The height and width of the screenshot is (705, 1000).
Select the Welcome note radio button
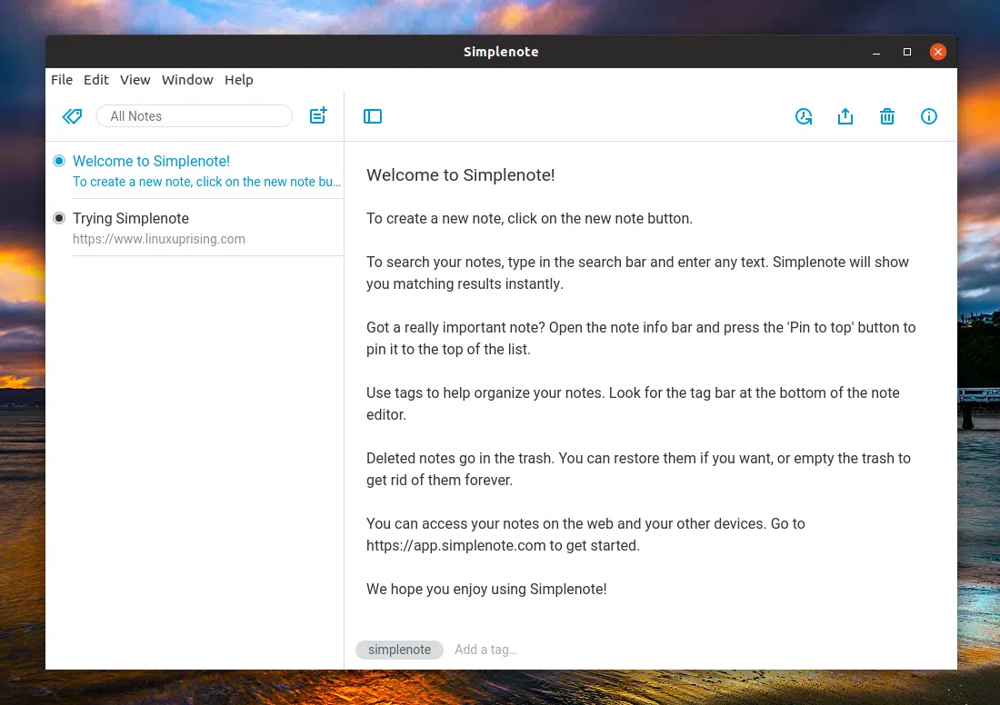(59, 161)
